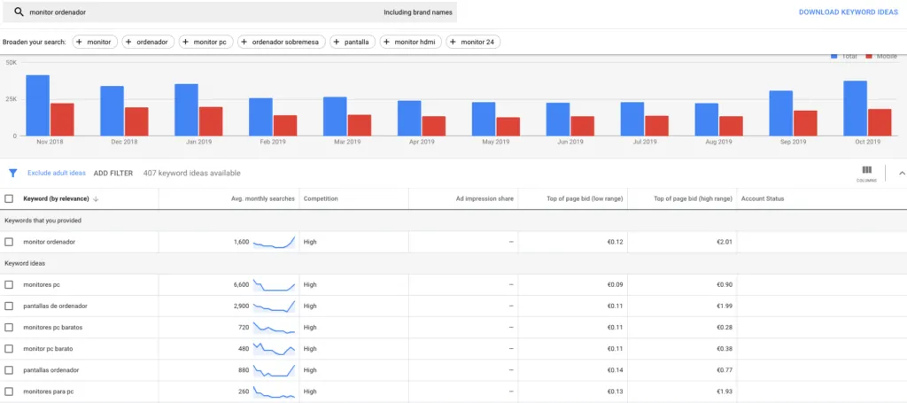Toggle the select-all keywords checkbox
Screen dimensions: 907x403
pos(9,199)
